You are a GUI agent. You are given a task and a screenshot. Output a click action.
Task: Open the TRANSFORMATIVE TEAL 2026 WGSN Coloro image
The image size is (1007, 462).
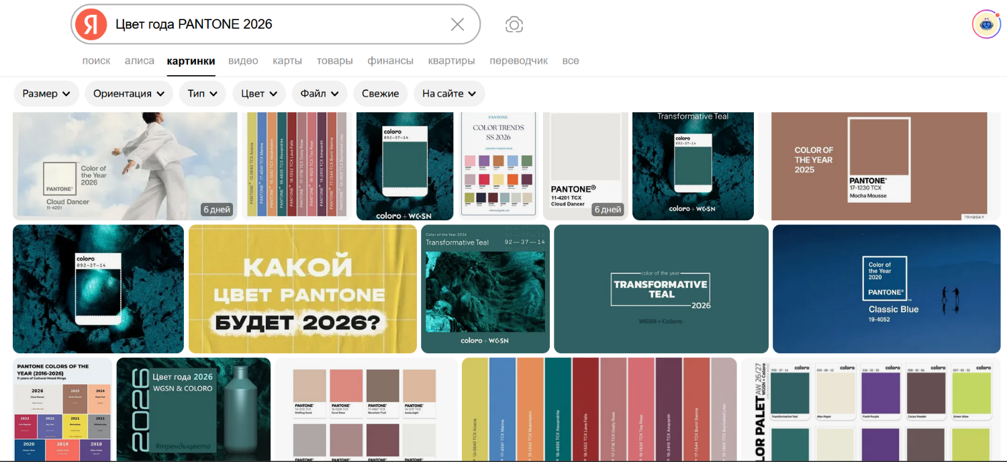[661, 289]
